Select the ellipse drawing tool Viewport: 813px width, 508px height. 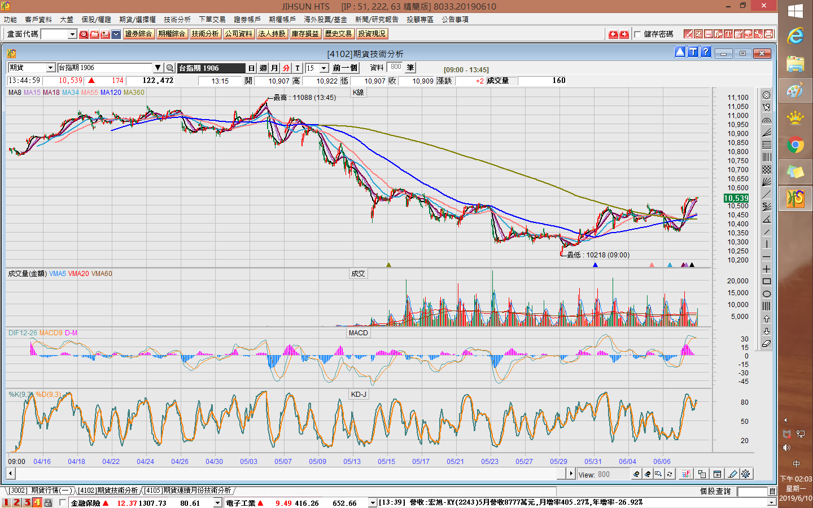coord(766,294)
